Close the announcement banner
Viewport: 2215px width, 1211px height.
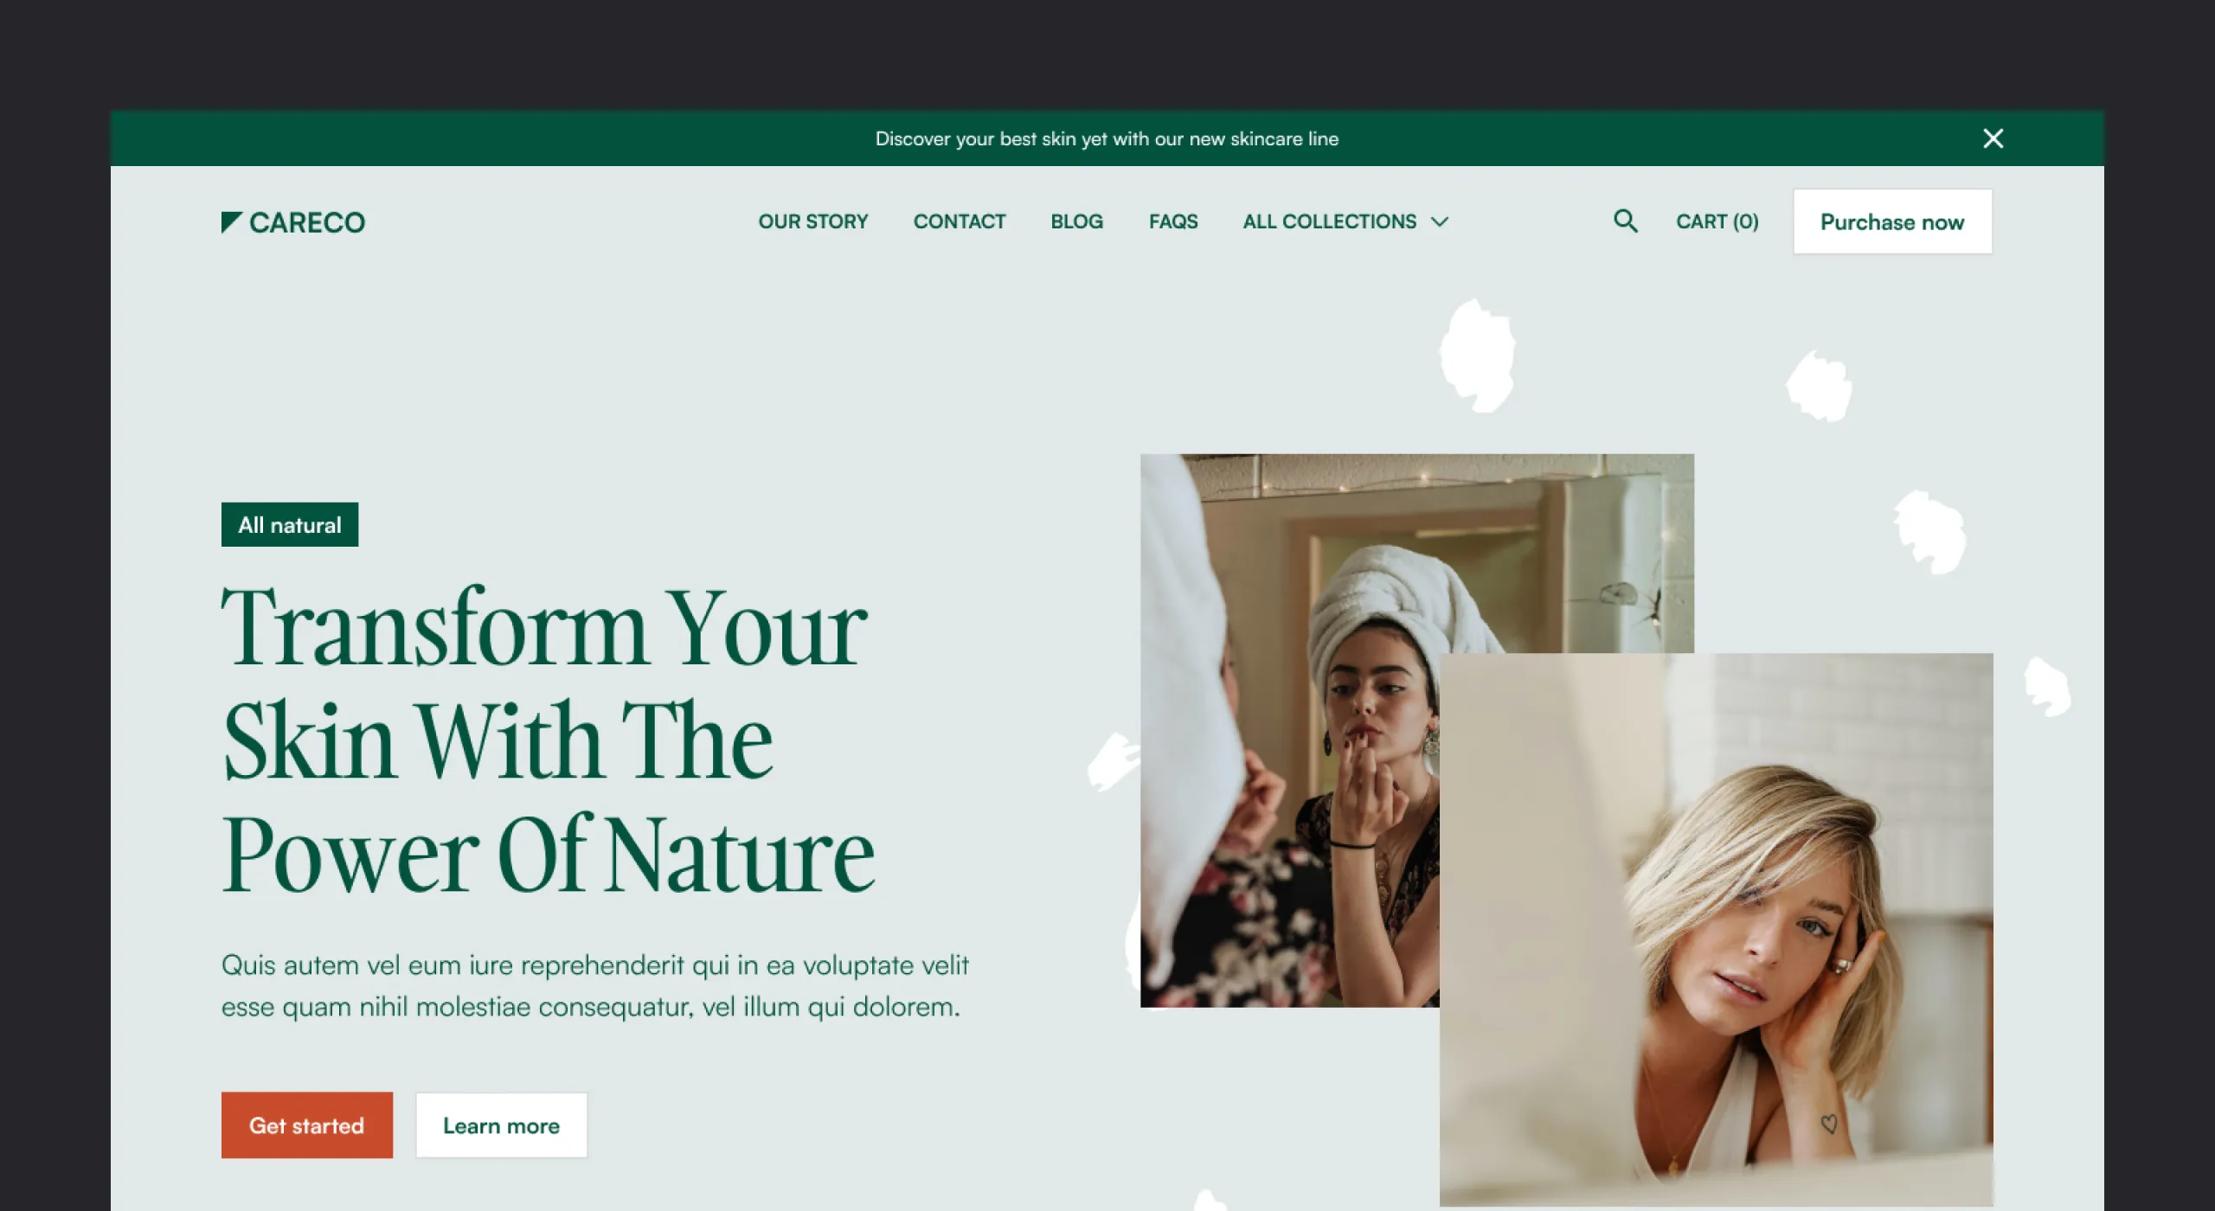(1993, 138)
